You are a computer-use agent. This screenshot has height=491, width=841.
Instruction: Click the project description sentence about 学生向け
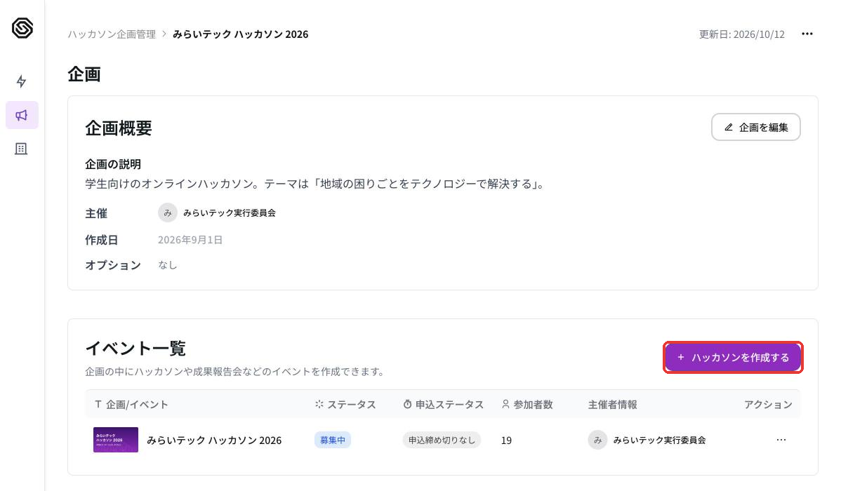coord(316,184)
